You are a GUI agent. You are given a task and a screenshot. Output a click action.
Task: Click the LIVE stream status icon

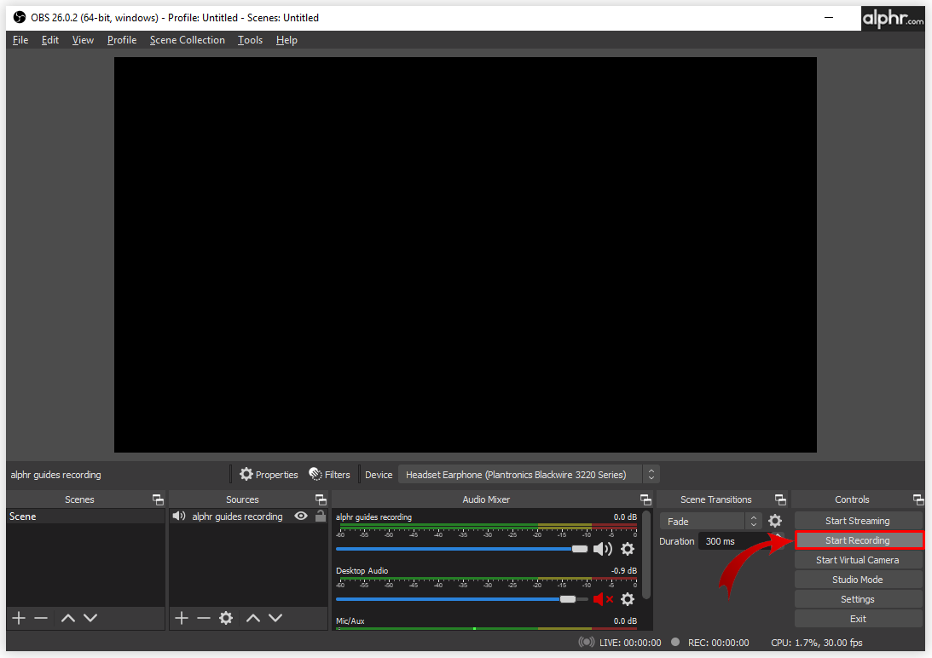point(586,642)
